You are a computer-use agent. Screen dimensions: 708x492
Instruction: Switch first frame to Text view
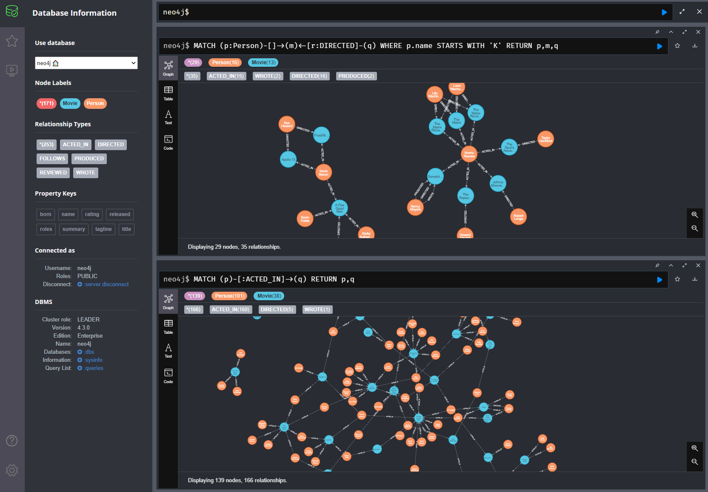tap(168, 117)
